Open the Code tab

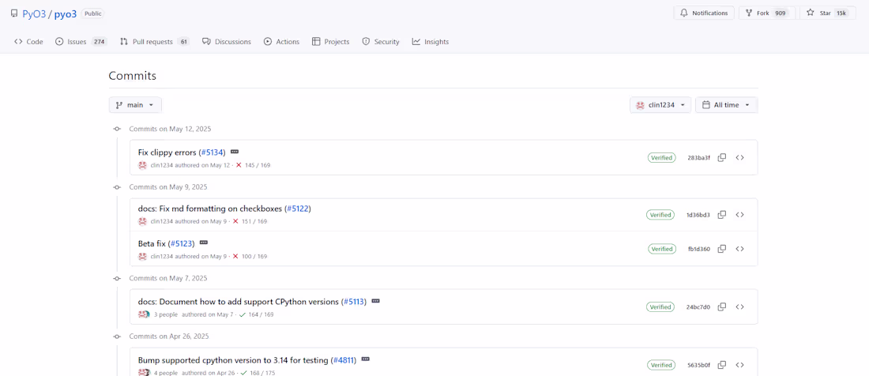point(28,42)
